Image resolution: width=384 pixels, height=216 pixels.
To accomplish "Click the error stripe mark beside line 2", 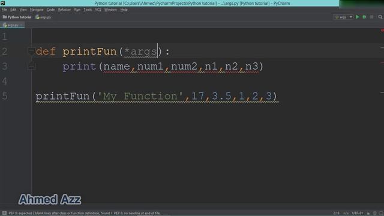I will pyautogui.click(x=382, y=48).
